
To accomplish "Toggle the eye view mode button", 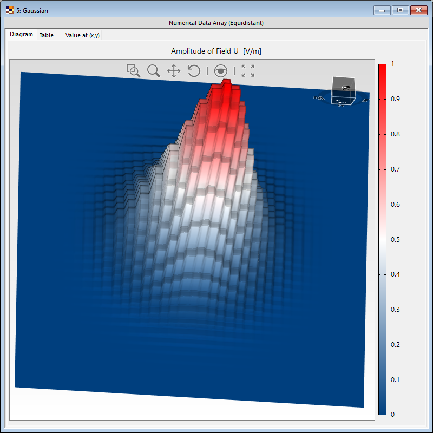I will (220, 71).
